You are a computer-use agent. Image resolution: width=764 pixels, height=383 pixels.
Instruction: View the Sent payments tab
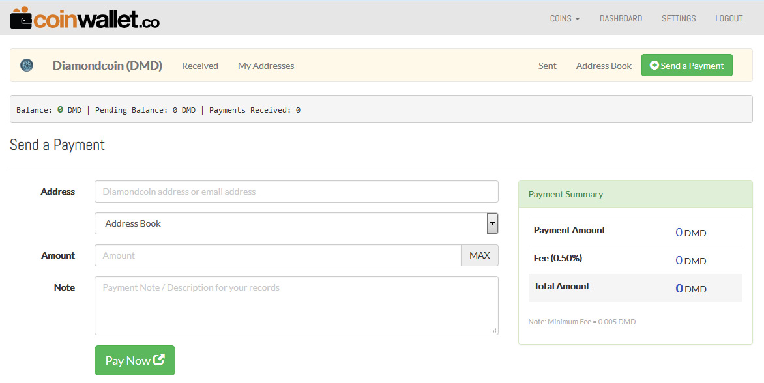click(547, 66)
